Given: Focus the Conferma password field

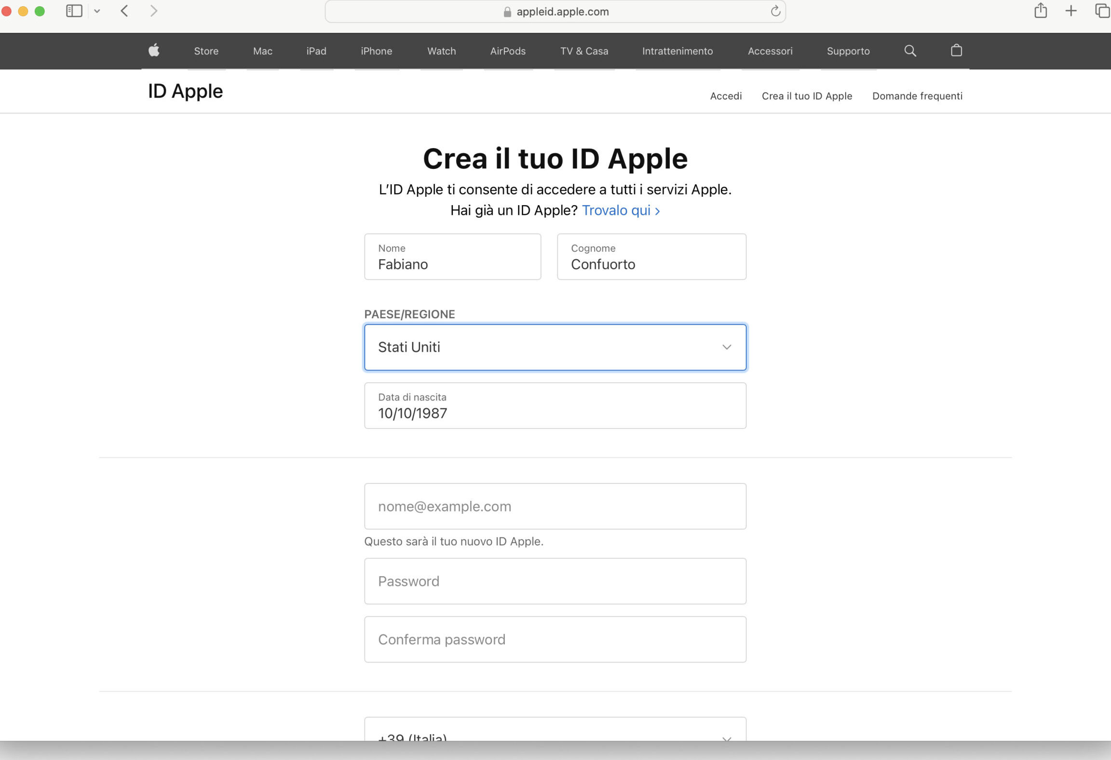Looking at the screenshot, I should [555, 639].
